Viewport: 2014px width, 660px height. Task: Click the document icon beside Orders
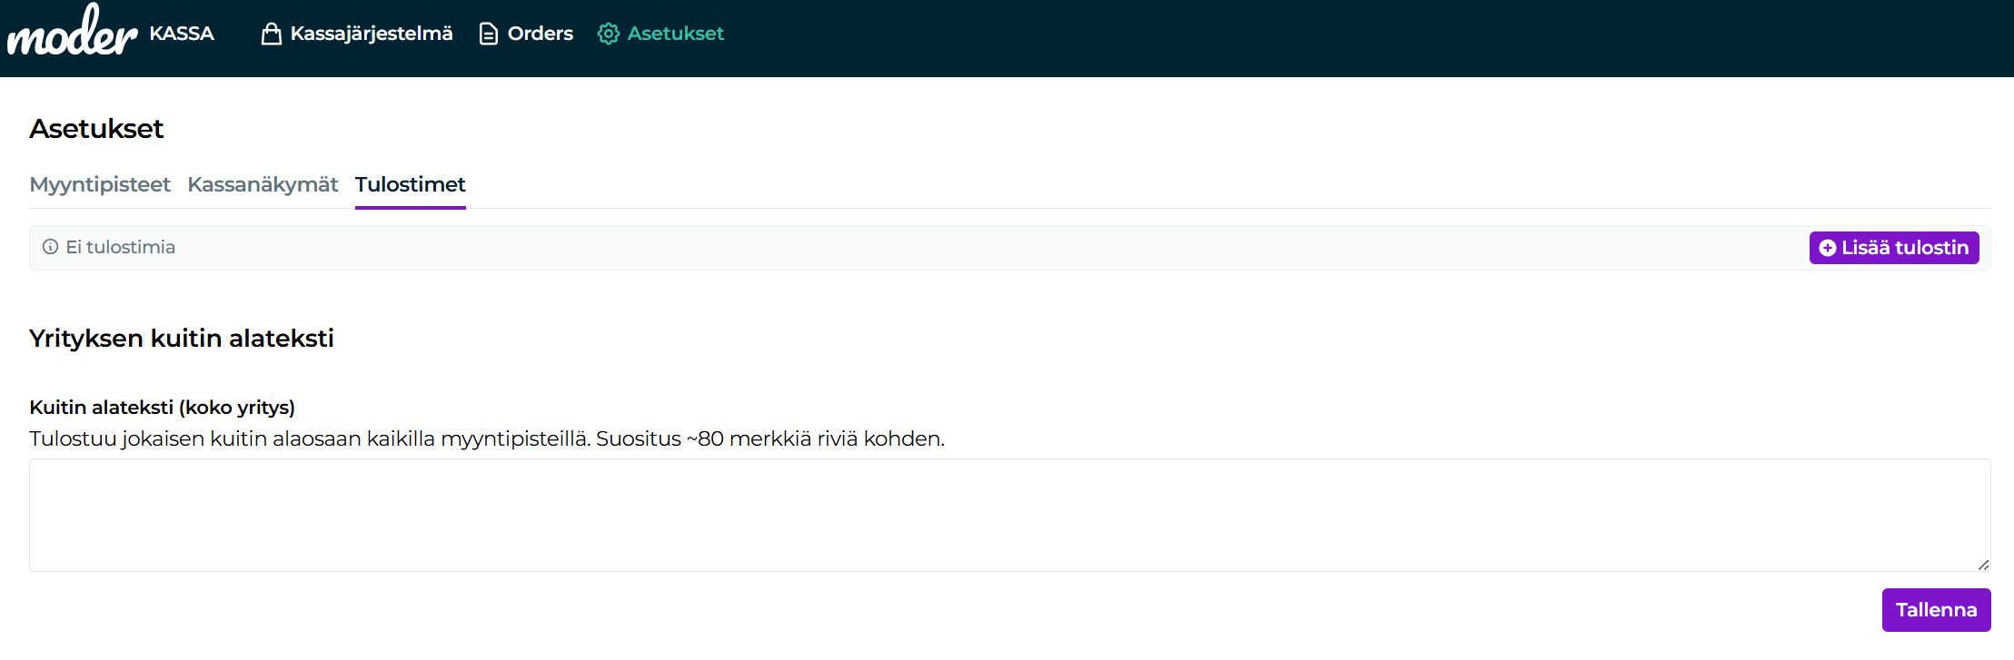coord(489,34)
